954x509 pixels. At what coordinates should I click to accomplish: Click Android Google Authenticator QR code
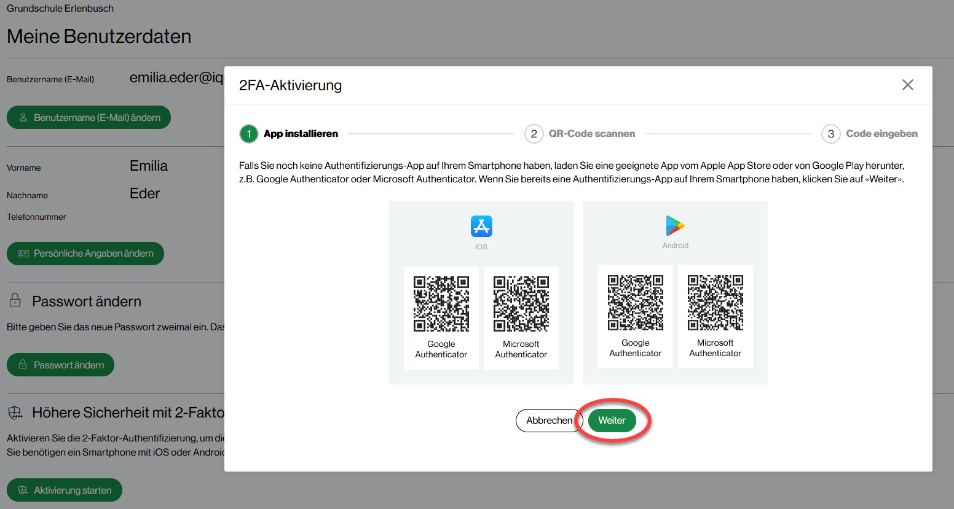(x=636, y=303)
